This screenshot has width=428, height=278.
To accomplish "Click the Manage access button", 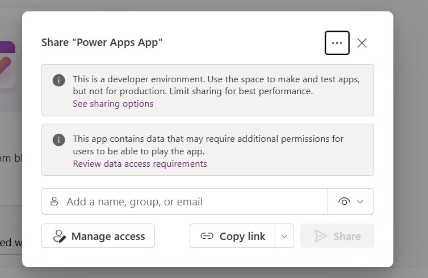I will pyautogui.click(x=98, y=236).
